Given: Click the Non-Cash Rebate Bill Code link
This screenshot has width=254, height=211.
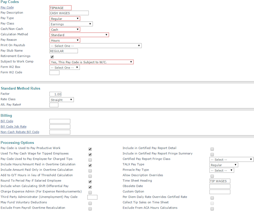Looking at the screenshot, I should (x=20, y=132).
